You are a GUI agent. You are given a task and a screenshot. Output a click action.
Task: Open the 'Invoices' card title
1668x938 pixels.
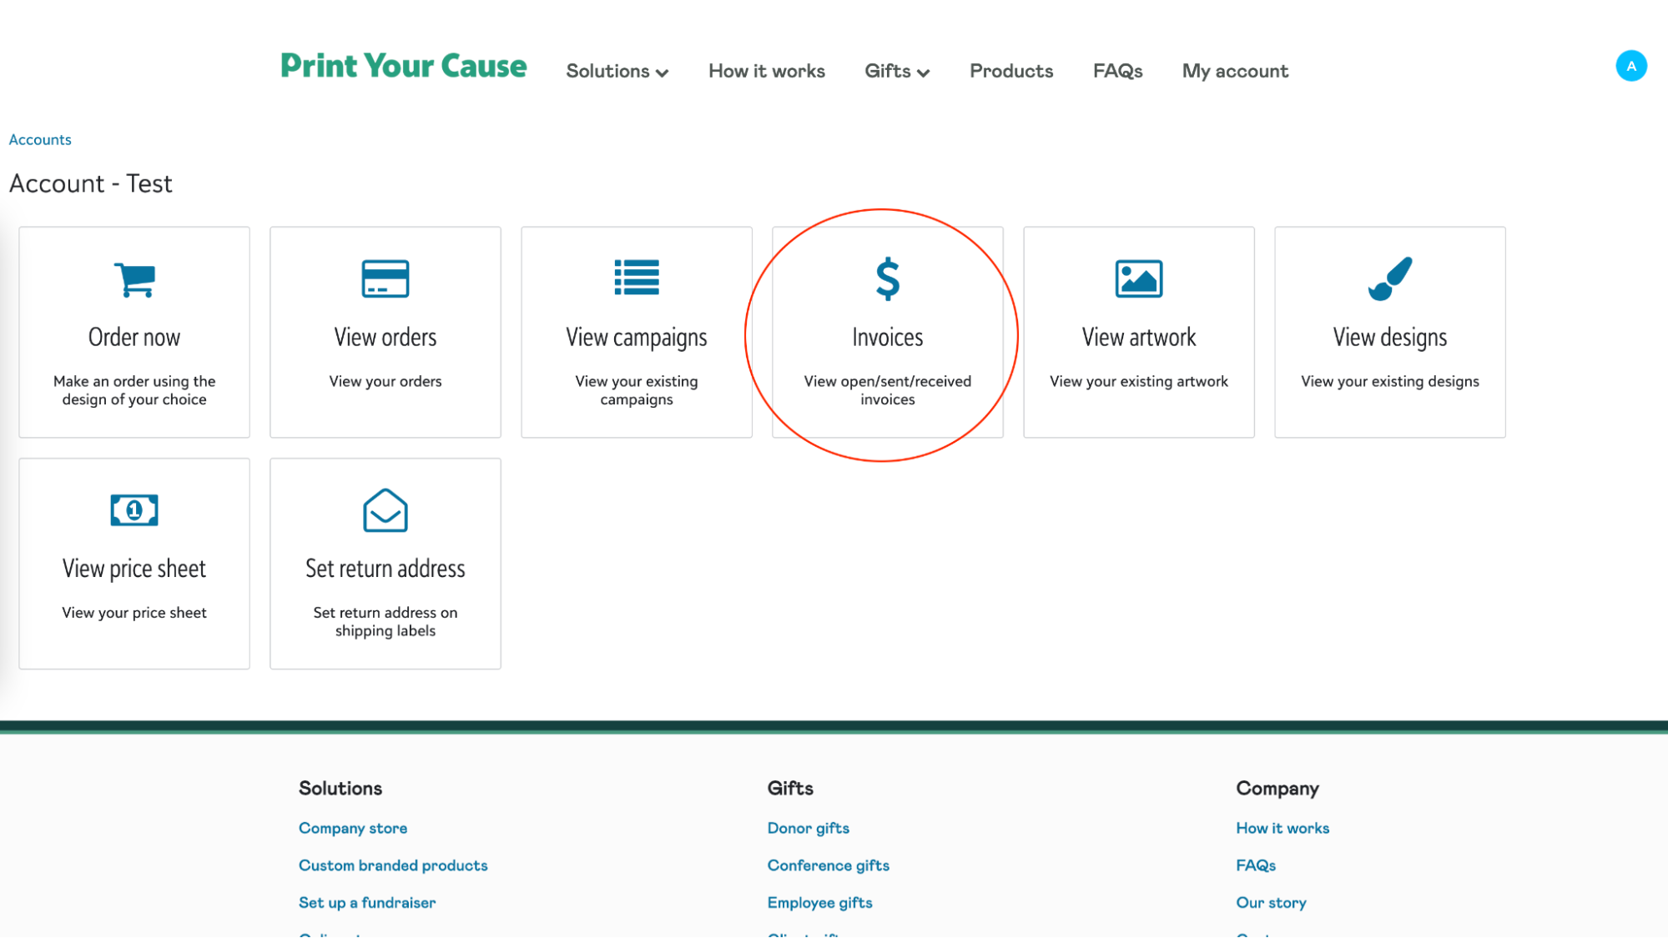pos(888,337)
